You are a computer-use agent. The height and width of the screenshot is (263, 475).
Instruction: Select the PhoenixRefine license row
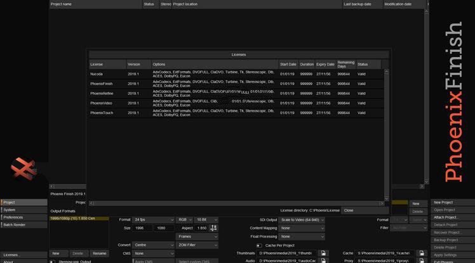236,93
